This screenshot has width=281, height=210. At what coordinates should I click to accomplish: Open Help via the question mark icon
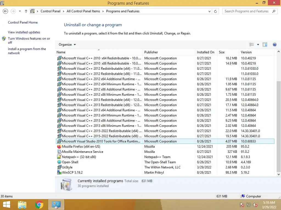tap(274, 45)
